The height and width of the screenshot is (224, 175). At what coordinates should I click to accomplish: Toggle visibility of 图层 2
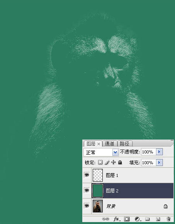(87, 190)
